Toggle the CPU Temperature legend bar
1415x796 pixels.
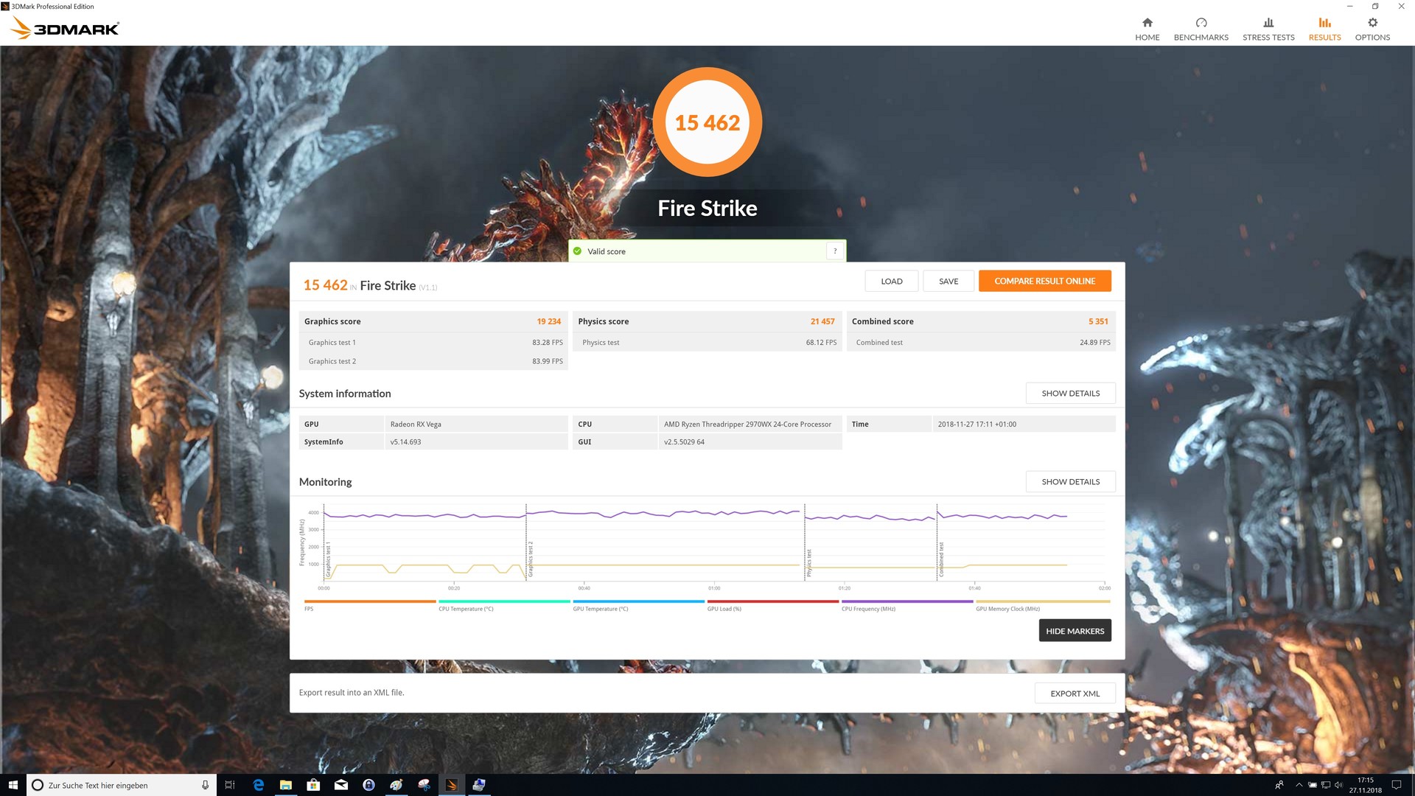coord(504,601)
